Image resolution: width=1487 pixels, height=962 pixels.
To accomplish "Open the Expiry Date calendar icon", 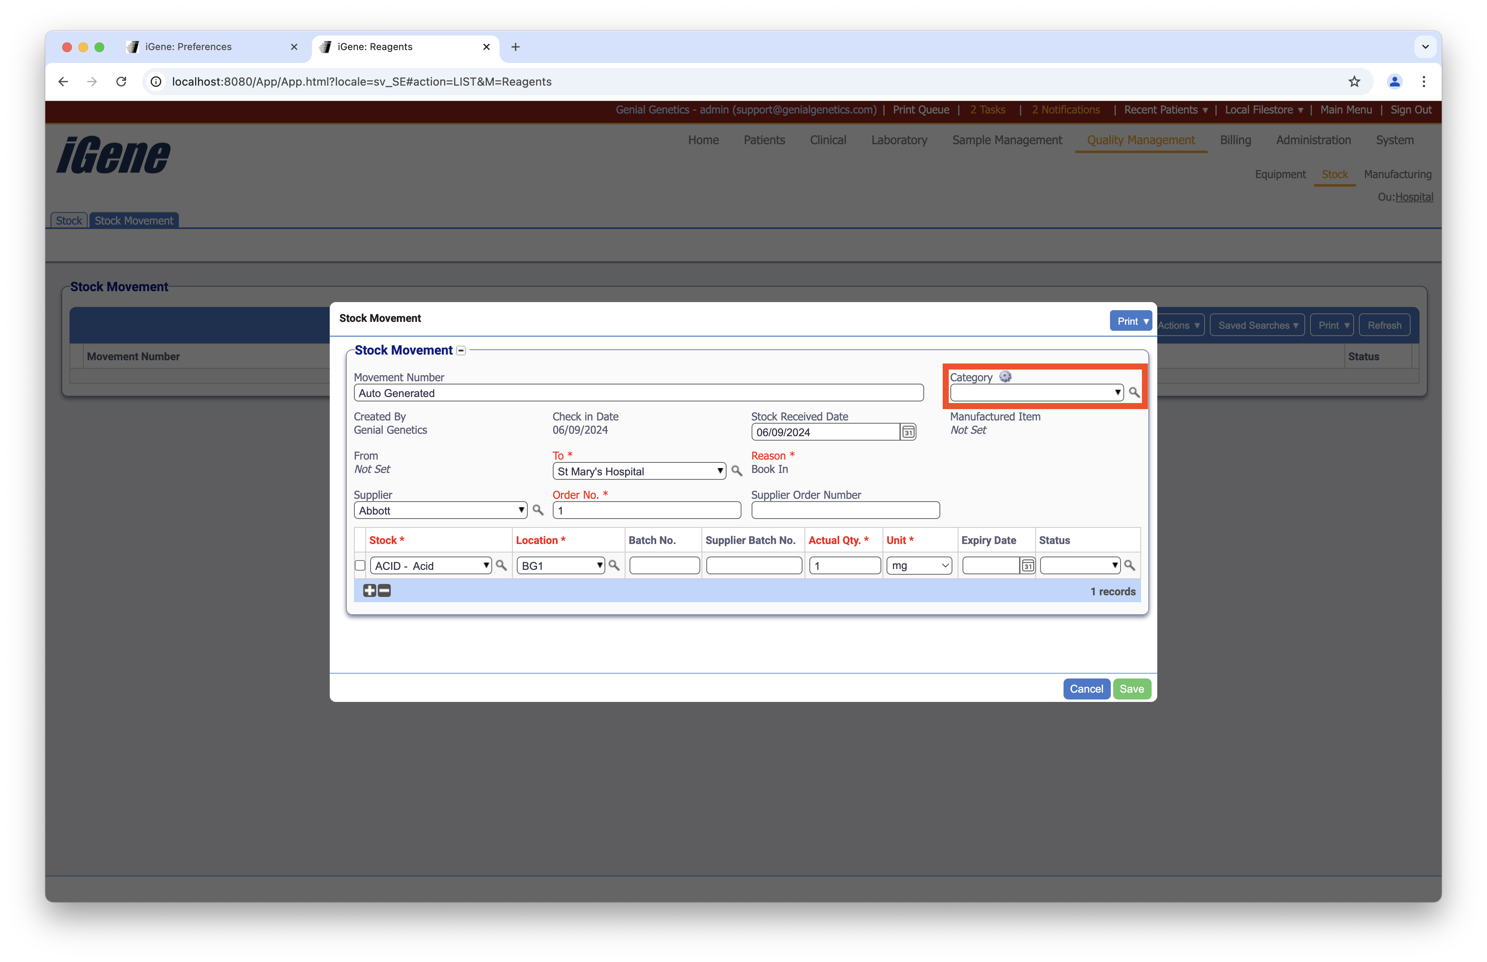I will pos(1027,565).
